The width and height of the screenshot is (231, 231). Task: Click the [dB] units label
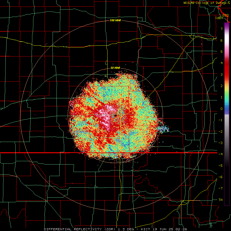point(219,18)
